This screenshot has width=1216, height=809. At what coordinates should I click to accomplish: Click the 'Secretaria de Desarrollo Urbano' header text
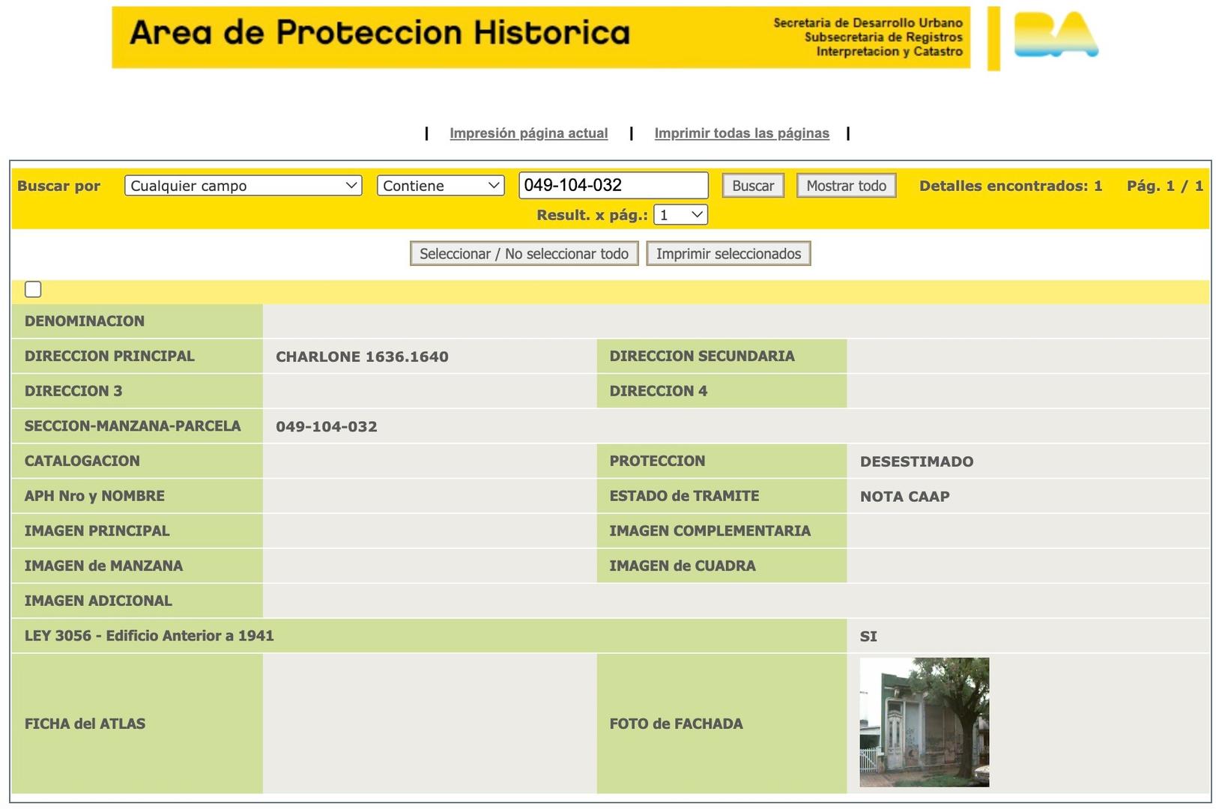pos(868,23)
